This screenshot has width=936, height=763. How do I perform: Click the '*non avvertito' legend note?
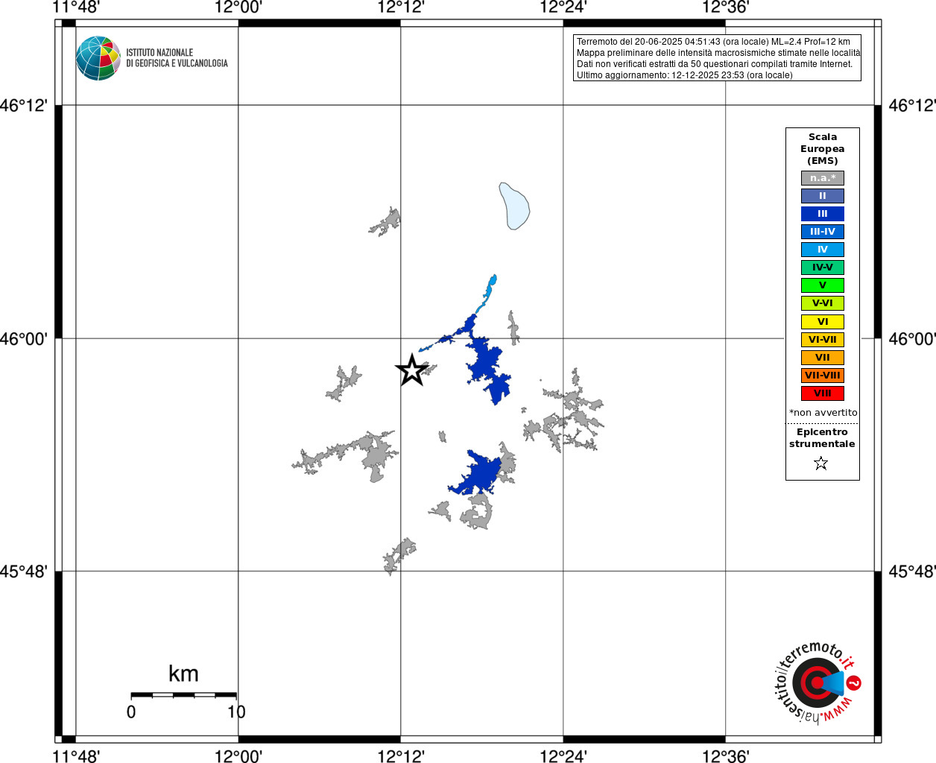tap(823, 413)
